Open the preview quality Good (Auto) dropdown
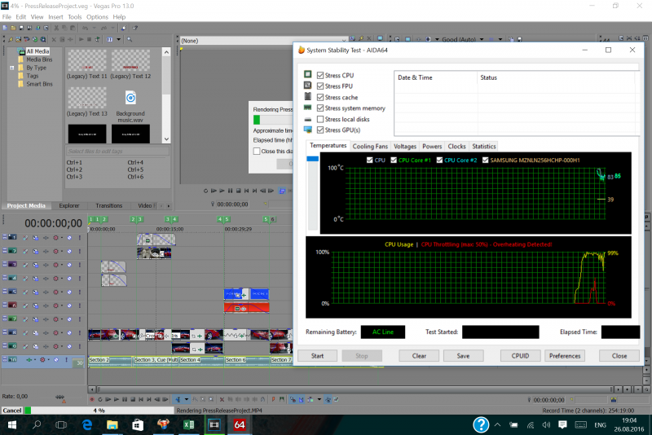The height and width of the screenshot is (435, 652). coord(461,39)
